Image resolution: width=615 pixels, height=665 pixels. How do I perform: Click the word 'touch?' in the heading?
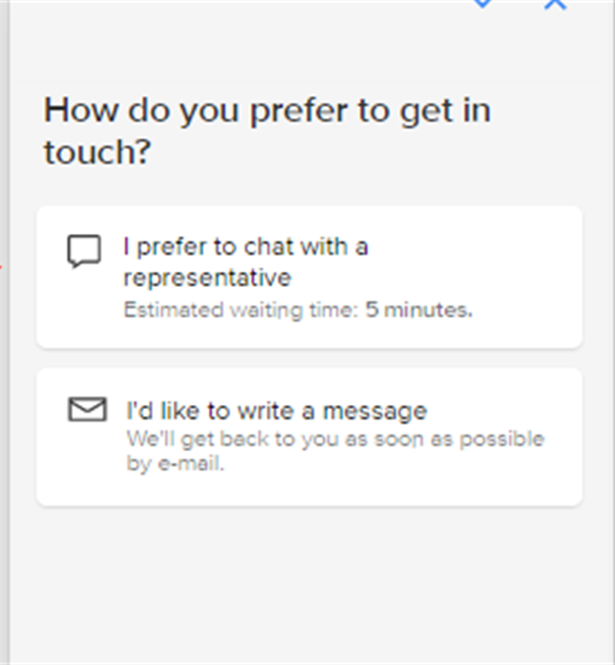click(x=96, y=152)
